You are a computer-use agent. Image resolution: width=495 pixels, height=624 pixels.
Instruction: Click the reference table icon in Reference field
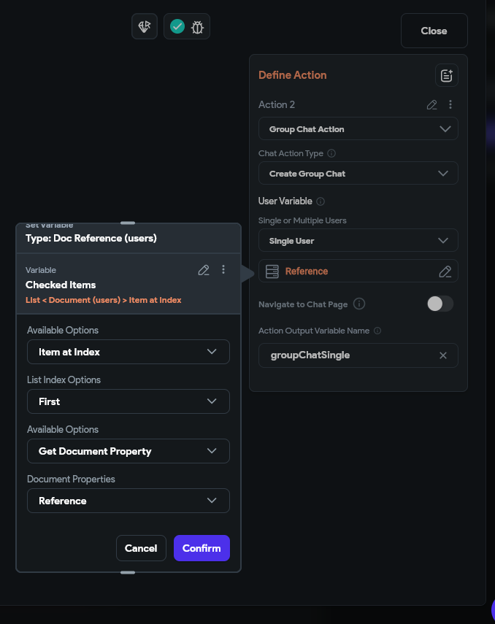pos(272,271)
